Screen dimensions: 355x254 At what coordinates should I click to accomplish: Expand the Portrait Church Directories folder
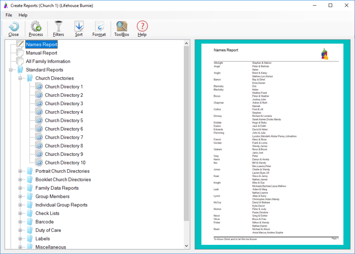[x=21, y=171]
